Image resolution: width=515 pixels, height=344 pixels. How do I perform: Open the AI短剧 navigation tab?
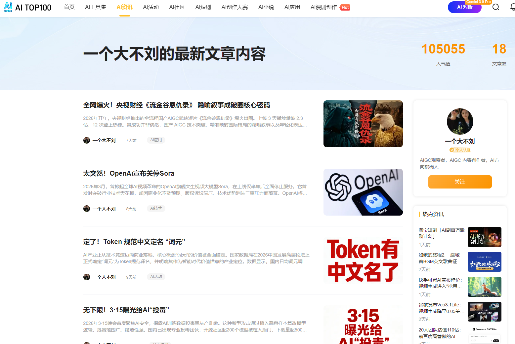203,7
